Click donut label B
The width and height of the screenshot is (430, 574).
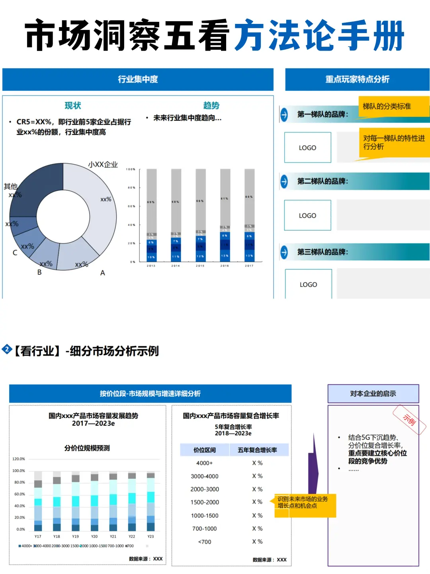click(39, 272)
